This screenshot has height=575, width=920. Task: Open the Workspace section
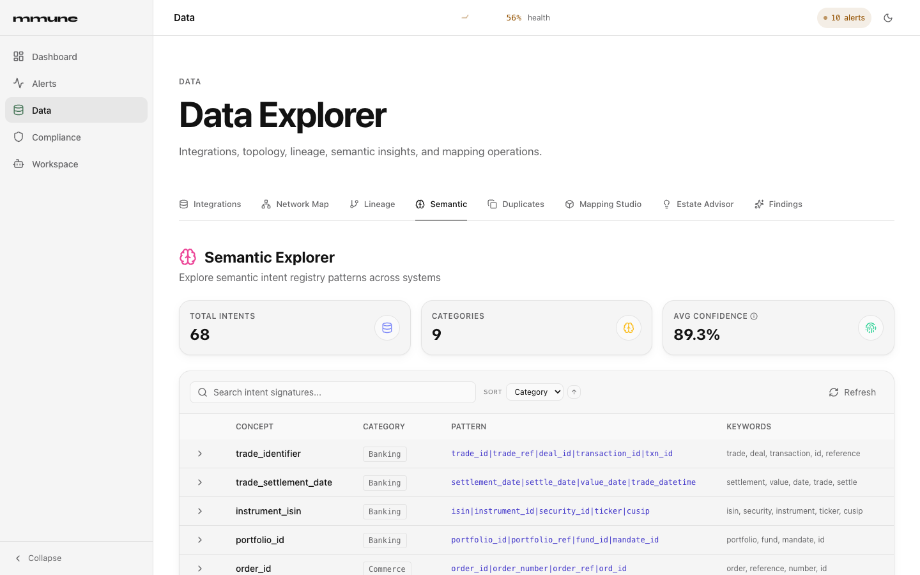(76, 164)
